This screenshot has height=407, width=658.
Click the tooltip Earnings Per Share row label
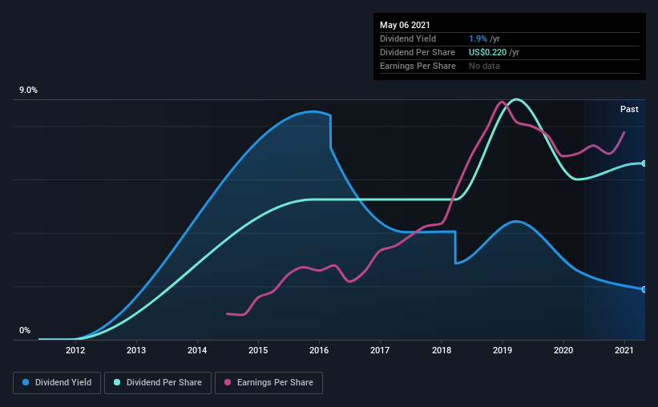click(418, 66)
